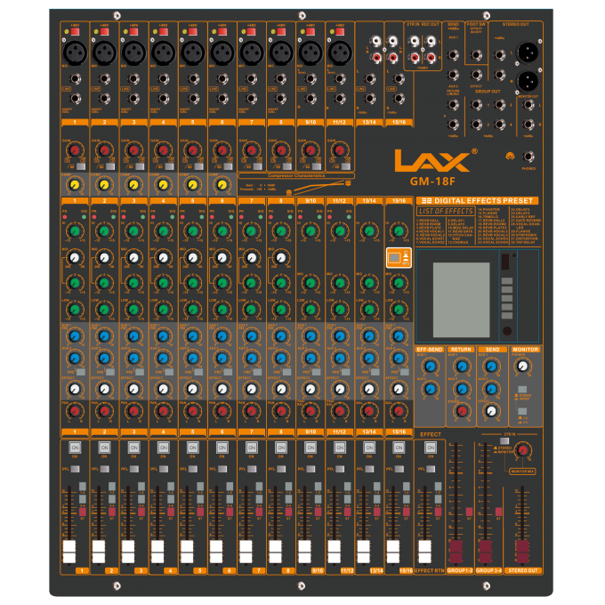This screenshot has width=605, height=605.
Task: Click the USB/display mode icon on channel 15/16
Action: click(x=399, y=257)
